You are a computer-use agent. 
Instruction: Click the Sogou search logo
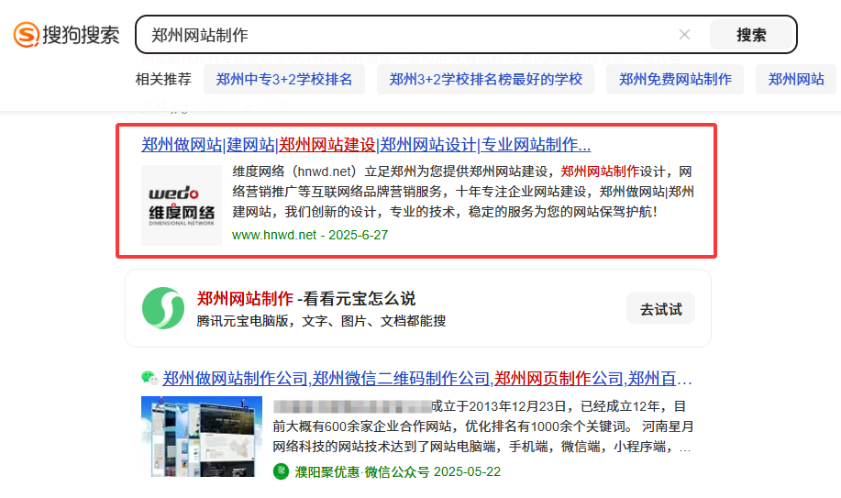(x=66, y=35)
